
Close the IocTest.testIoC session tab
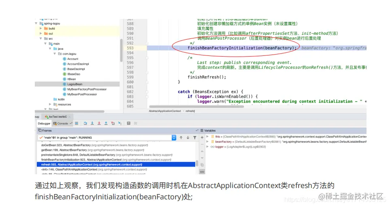click(x=70, y=117)
